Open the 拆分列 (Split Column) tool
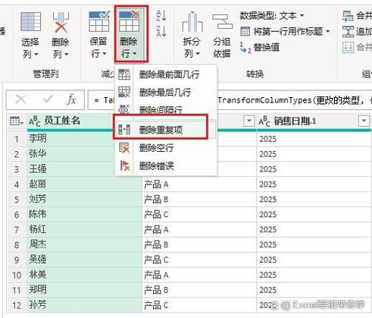Viewport: 372px width, 318px height. 192,35
